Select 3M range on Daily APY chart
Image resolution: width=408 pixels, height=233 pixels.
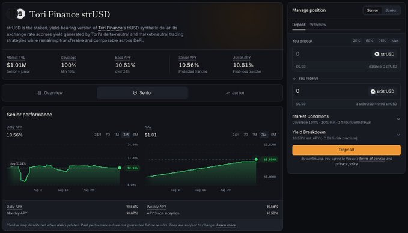click(x=126, y=135)
